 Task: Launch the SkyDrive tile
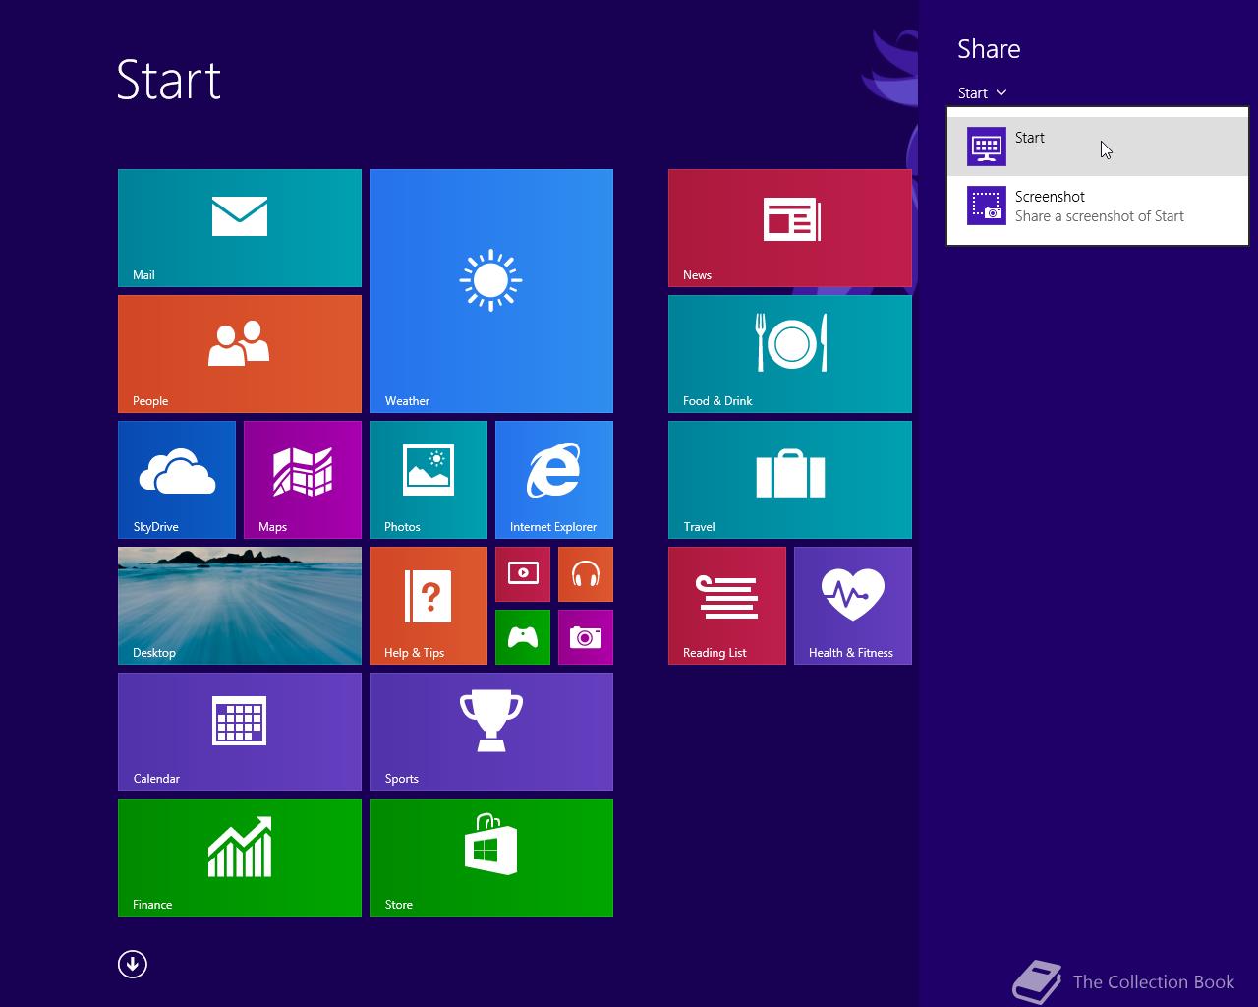[177, 480]
